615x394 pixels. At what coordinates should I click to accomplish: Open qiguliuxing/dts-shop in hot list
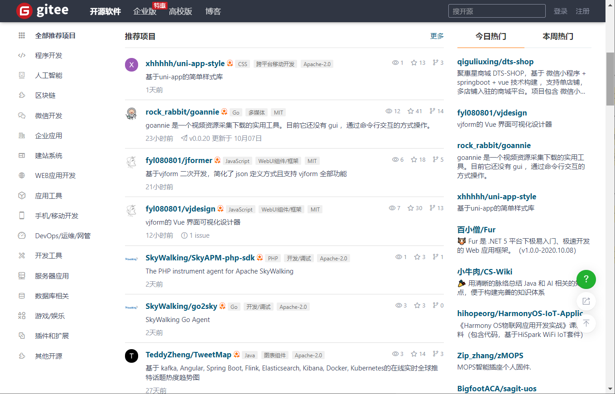[x=495, y=62]
